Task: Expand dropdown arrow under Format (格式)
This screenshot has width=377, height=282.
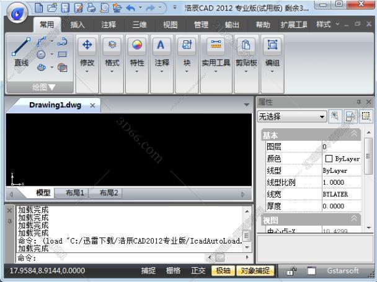Action: pos(112,71)
